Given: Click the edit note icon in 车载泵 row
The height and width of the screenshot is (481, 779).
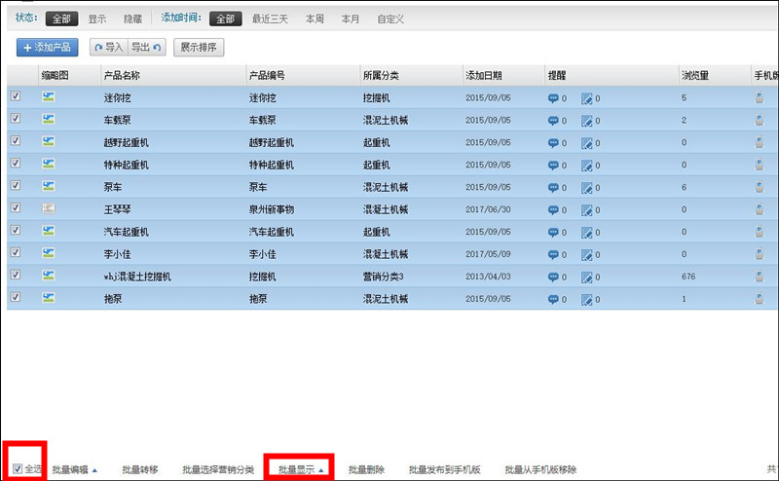Looking at the screenshot, I should tap(586, 120).
